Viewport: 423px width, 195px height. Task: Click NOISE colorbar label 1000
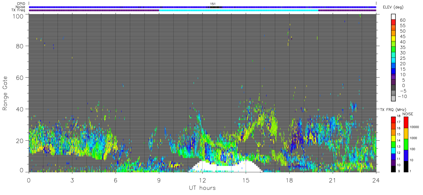tap(413, 139)
